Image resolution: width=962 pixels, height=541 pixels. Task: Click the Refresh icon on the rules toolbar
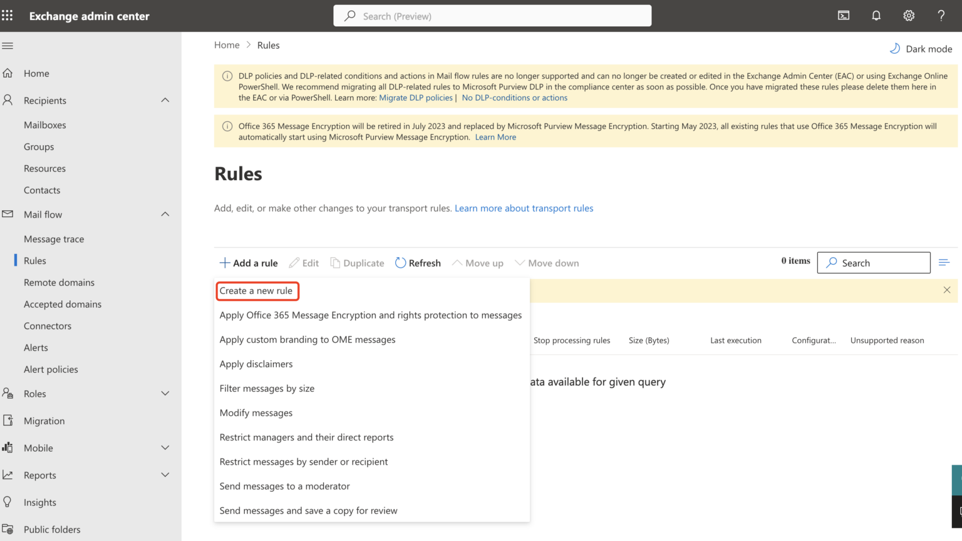point(400,262)
